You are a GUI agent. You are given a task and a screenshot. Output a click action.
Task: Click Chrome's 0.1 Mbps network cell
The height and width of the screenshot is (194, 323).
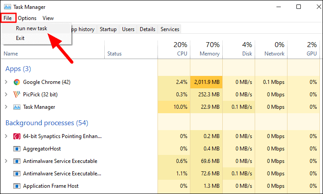(x=271, y=82)
